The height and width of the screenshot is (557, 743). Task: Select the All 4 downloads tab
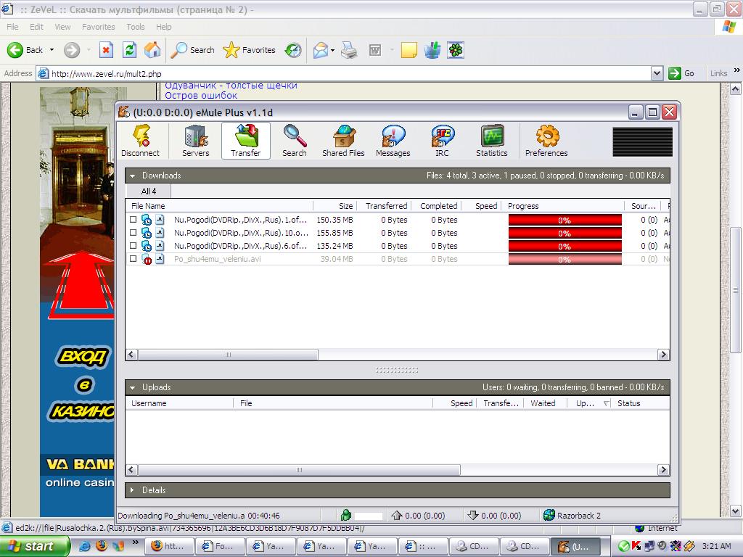pyautogui.click(x=149, y=191)
